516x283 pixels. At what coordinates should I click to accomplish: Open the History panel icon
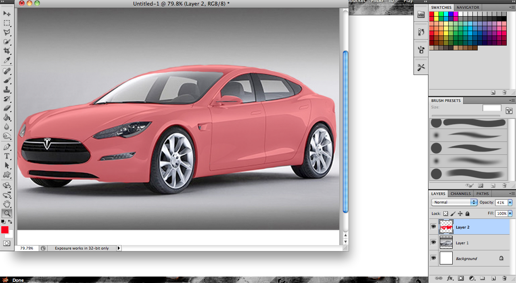point(421,32)
